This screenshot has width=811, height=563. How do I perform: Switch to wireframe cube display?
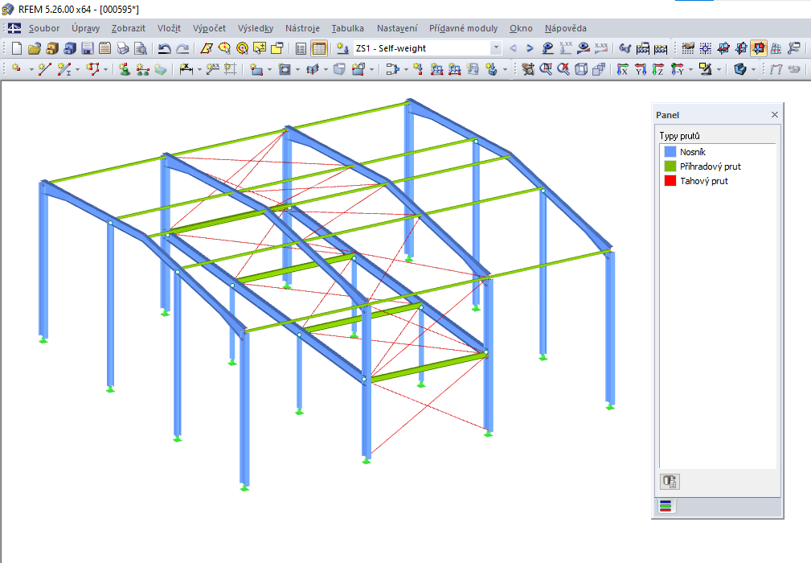(581, 69)
